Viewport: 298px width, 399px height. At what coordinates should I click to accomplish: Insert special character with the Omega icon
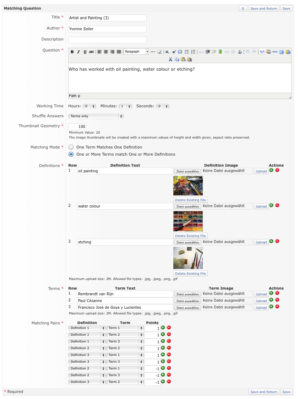point(180,52)
